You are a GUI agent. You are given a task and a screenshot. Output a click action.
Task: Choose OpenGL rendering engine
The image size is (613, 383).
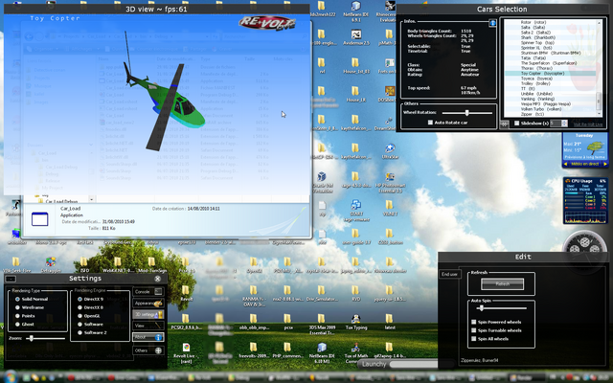[79, 316]
